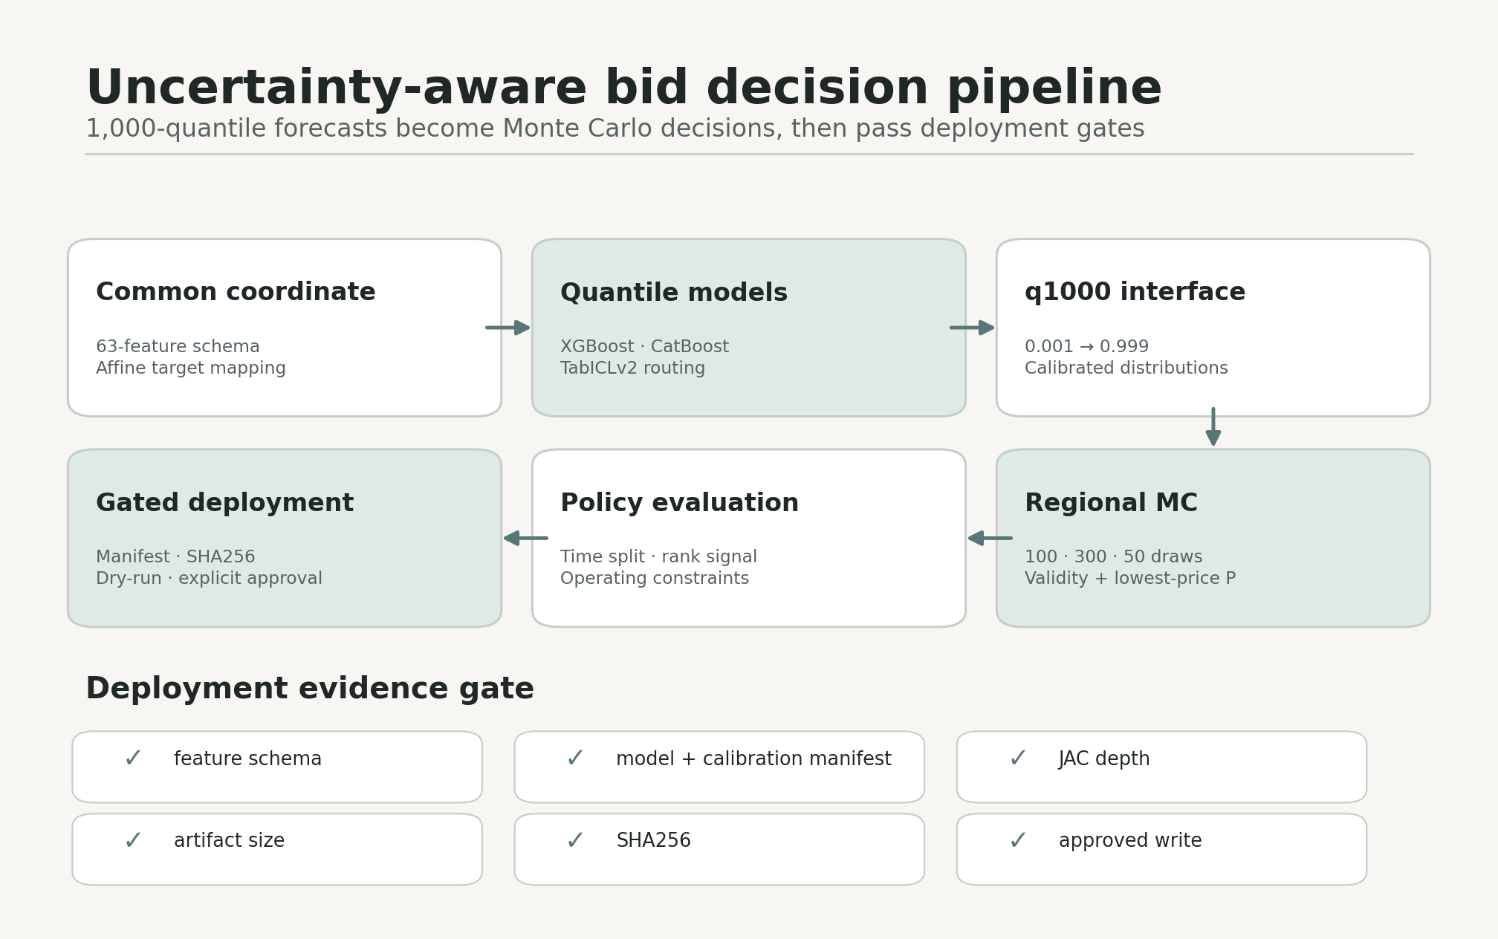
Task: Click the Operating constraints text
Action: (x=655, y=579)
